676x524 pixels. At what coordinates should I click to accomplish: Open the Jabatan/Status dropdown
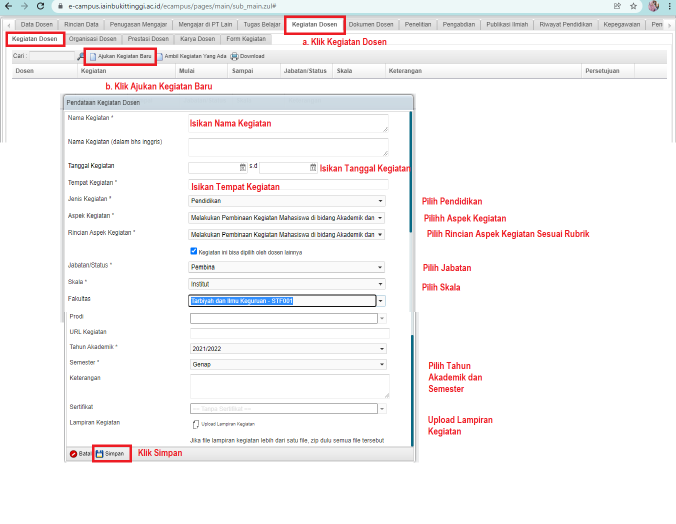coord(380,267)
